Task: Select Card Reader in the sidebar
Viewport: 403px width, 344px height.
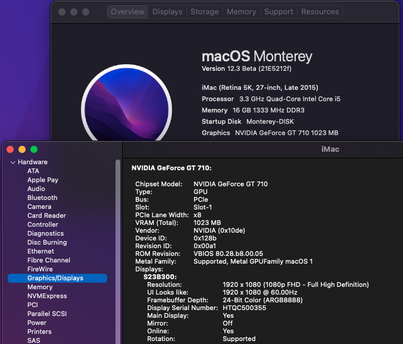Action: [x=46, y=215]
